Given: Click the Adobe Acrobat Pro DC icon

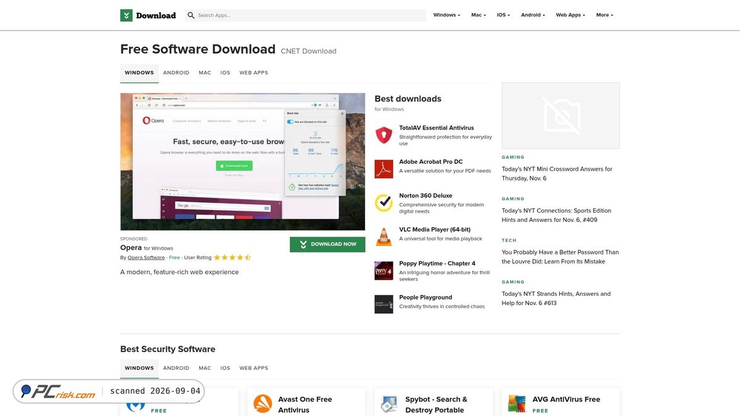Looking at the screenshot, I should (x=384, y=169).
